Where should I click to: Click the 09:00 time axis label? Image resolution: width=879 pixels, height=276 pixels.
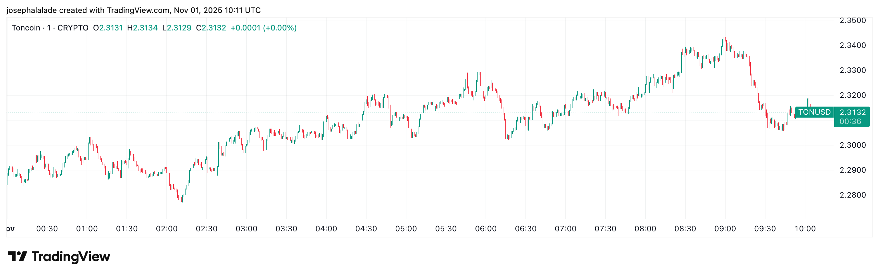click(725, 229)
